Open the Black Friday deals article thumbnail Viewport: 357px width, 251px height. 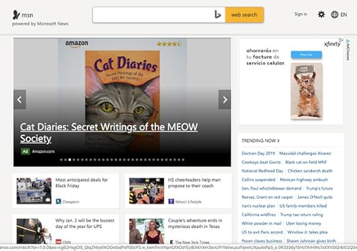34,191
